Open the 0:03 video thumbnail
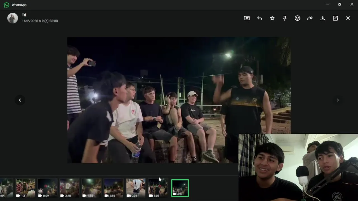 click(136, 188)
